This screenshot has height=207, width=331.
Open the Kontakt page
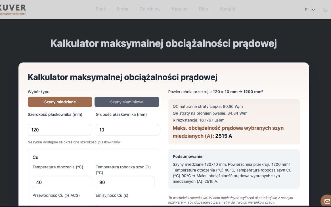point(227,9)
